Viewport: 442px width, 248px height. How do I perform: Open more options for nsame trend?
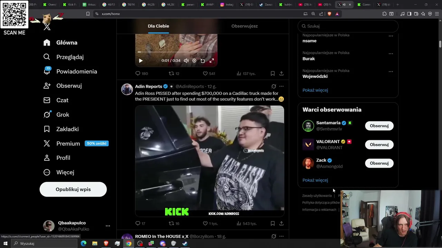391,36
